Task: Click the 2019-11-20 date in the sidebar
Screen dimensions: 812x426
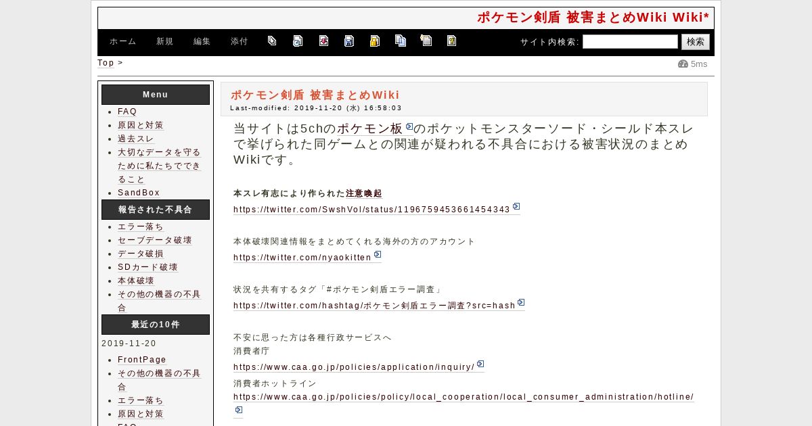Action: click(x=129, y=344)
